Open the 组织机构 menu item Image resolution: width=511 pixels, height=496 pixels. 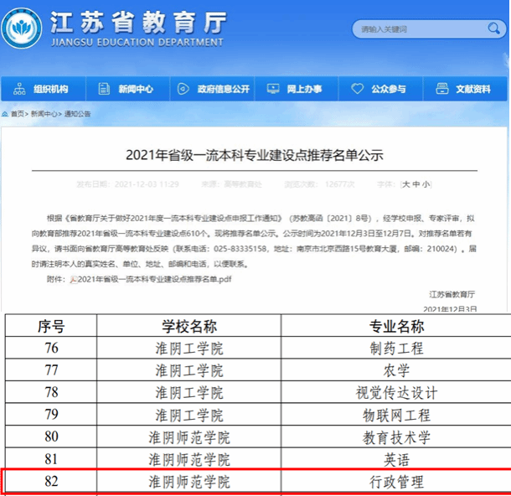click(x=44, y=89)
